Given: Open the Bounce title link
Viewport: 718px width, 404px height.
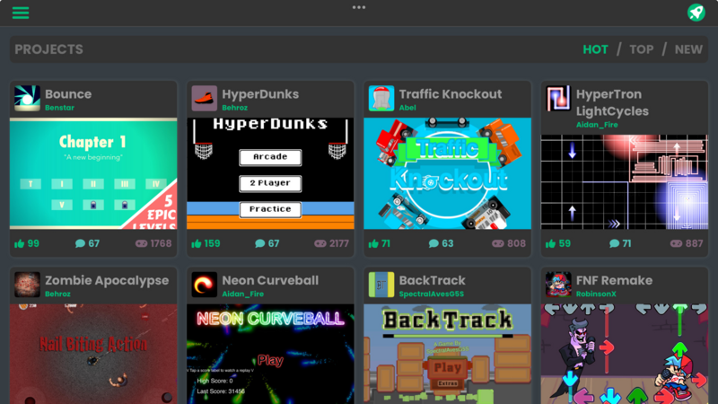Looking at the screenshot, I should coord(68,94).
